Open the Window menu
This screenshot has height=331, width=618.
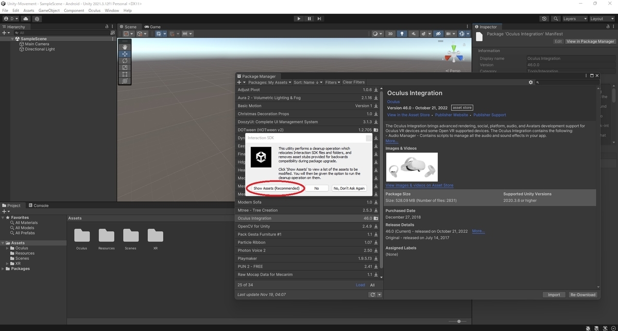(x=112, y=10)
